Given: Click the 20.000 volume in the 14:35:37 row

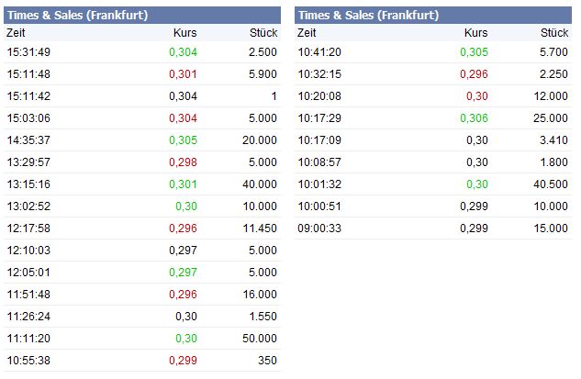Looking at the screenshot, I should [259, 139].
